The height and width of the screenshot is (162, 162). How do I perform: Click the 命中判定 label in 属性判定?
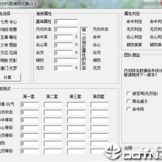click(134, 22)
